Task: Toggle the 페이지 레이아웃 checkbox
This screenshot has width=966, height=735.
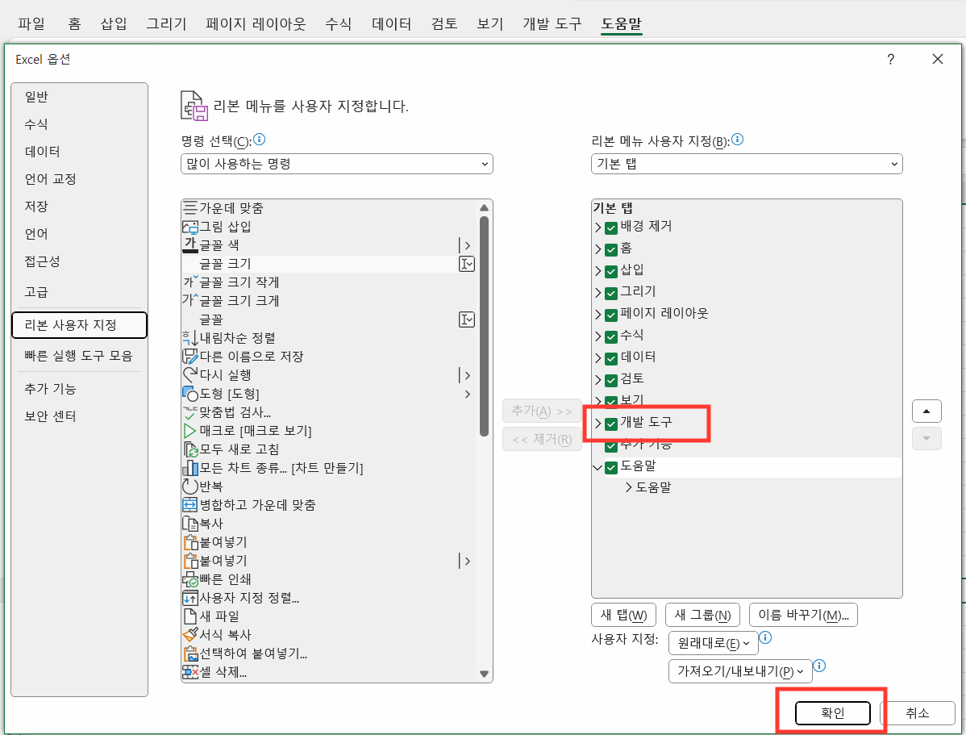Action: [611, 315]
